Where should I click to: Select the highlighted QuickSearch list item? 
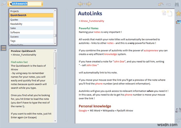pos(31,15)
